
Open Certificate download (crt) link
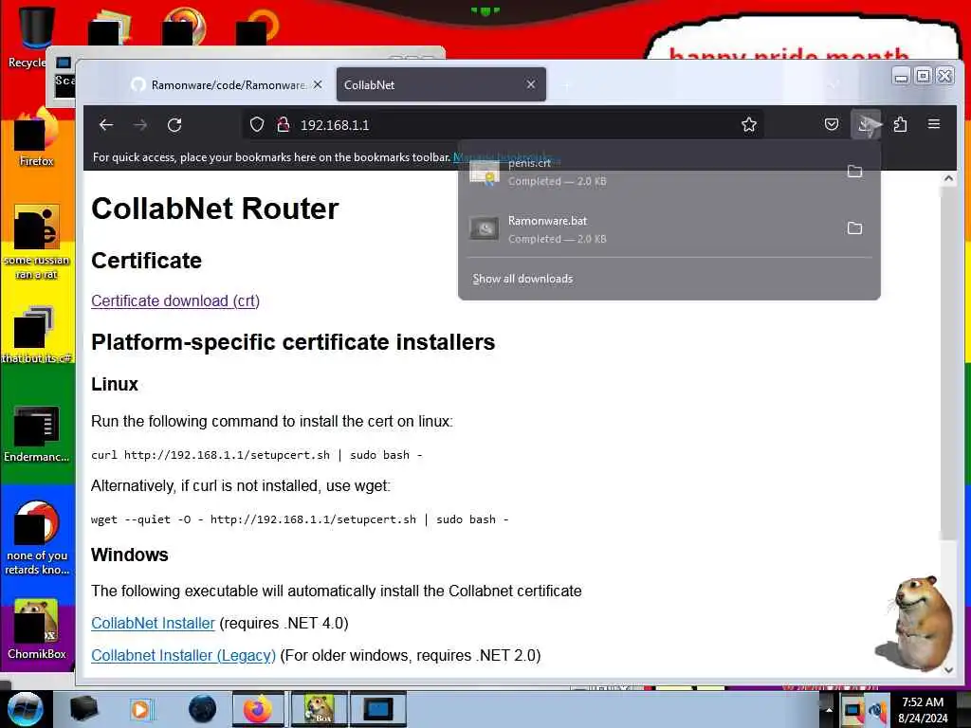(x=175, y=300)
